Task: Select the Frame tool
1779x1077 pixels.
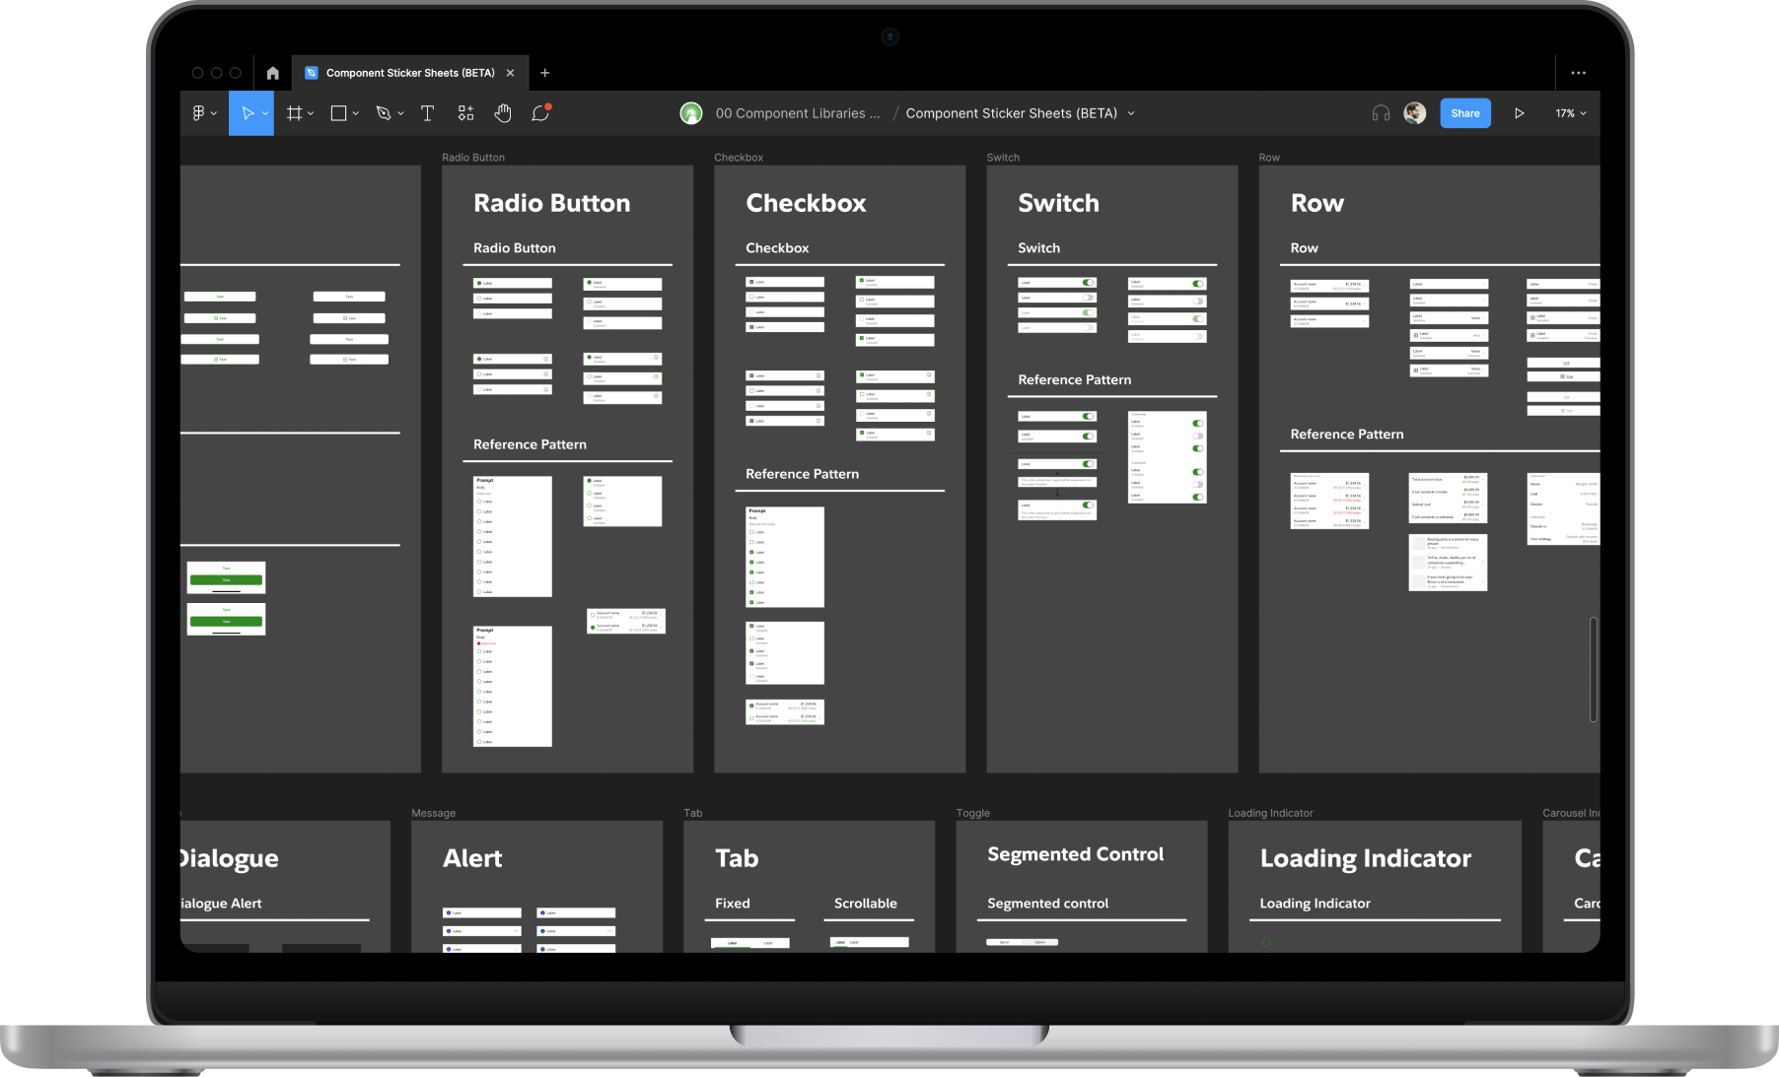Action: (x=294, y=113)
